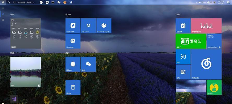
Task: Open the lavender field photo tile under UWP
Action: coord(191,92)
